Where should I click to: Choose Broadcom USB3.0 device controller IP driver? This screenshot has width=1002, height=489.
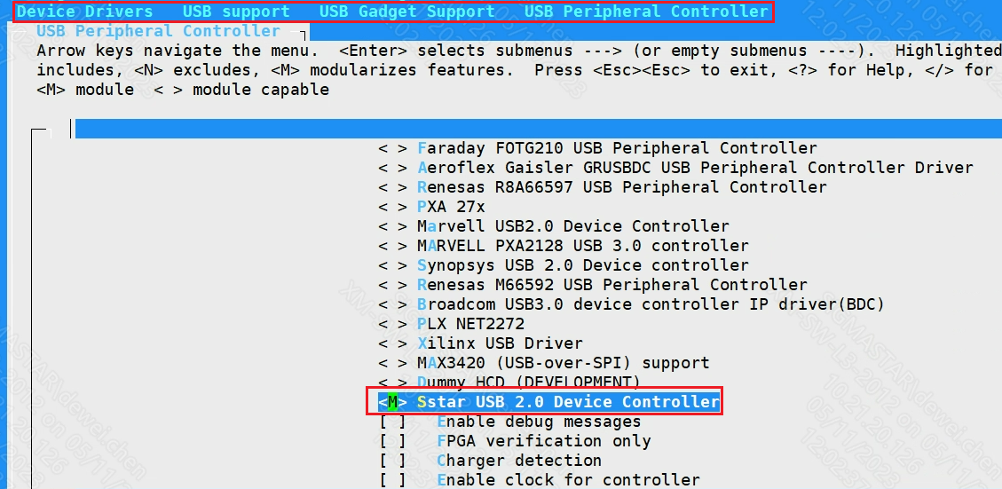click(651, 304)
